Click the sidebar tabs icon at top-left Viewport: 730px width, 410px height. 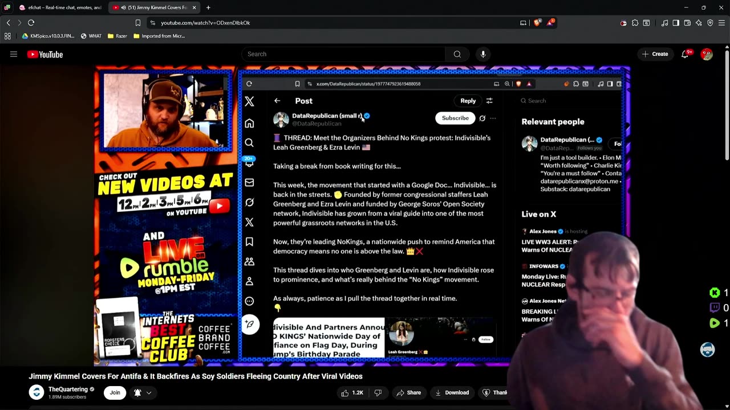pos(7,7)
